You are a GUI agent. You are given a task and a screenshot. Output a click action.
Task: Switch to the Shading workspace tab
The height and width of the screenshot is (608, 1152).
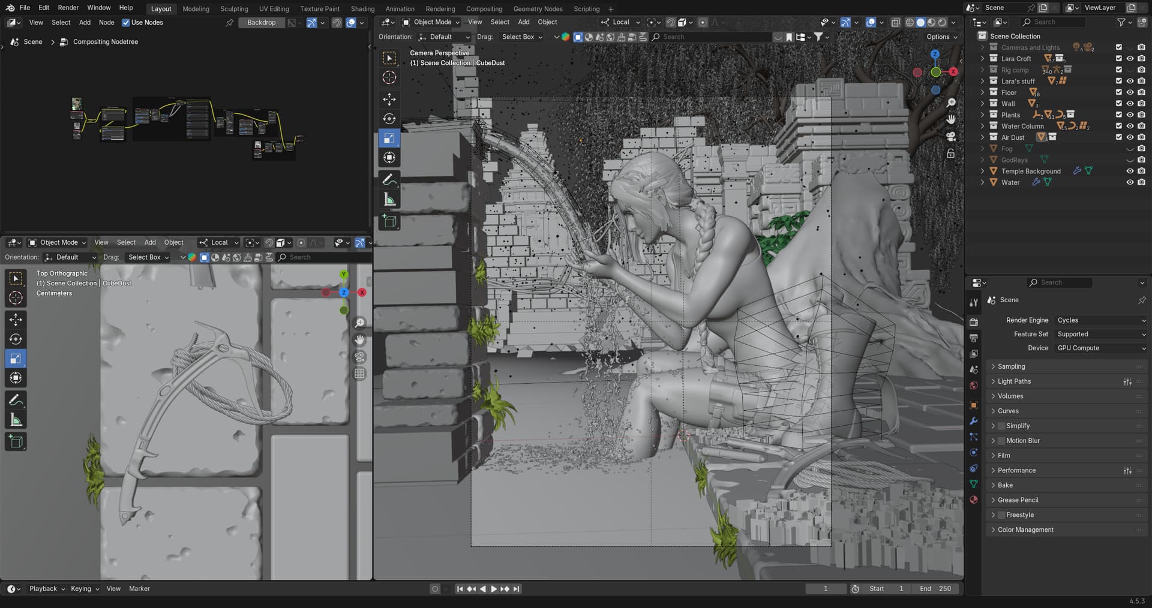tap(362, 9)
